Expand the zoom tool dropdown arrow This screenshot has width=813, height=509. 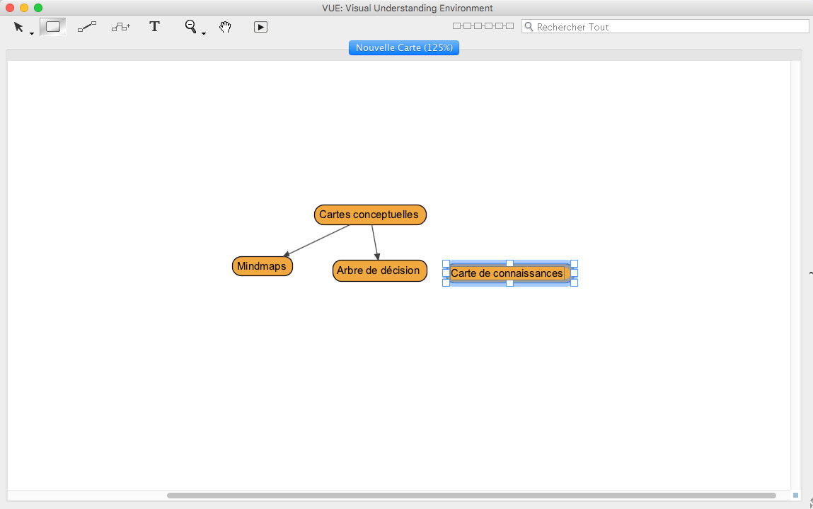click(204, 33)
